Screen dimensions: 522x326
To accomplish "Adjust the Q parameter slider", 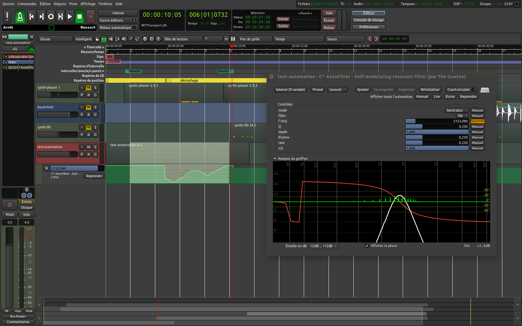I will point(437,126).
